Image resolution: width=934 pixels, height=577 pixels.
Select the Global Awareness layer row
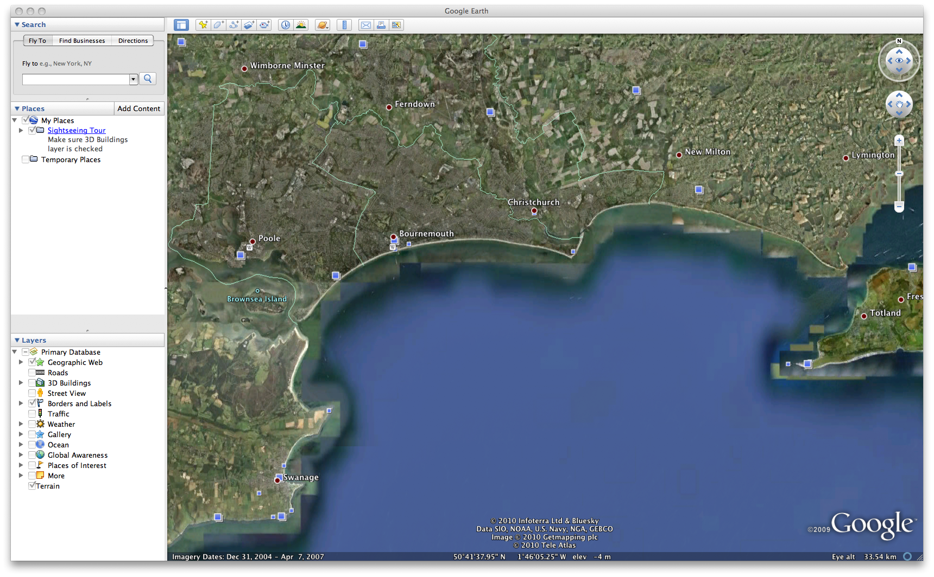[78, 455]
